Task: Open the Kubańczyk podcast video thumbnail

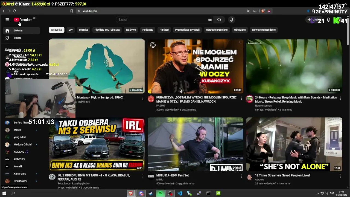Action: click(196, 66)
